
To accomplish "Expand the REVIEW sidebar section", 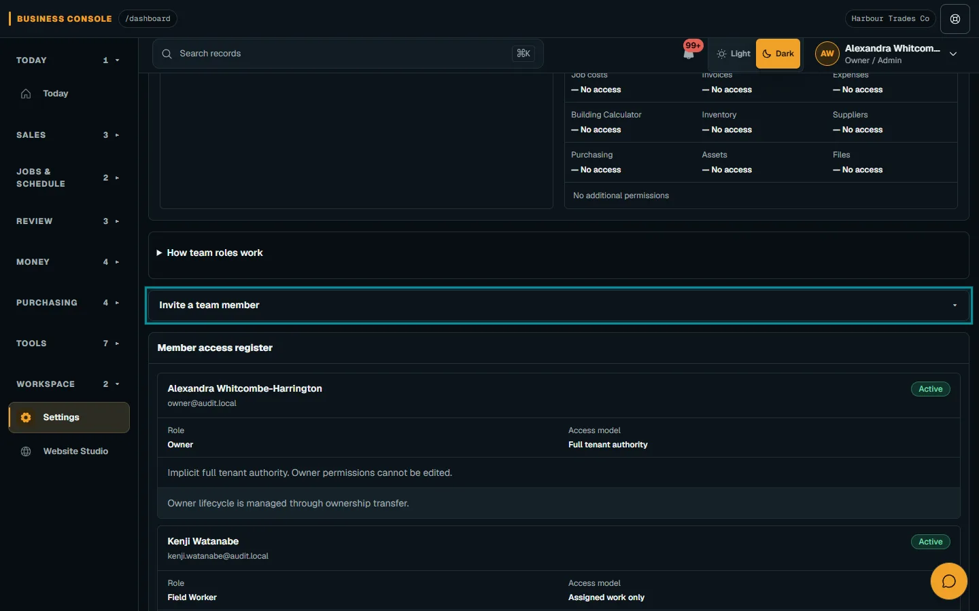I will (x=68, y=221).
